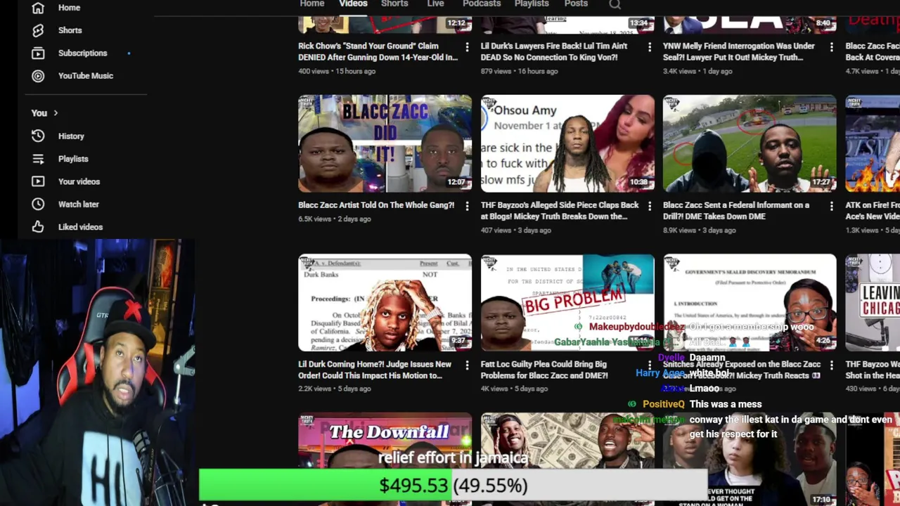Viewport: 900px width, 506px height.
Task: Open the Watch later icon
Action: tap(38, 204)
